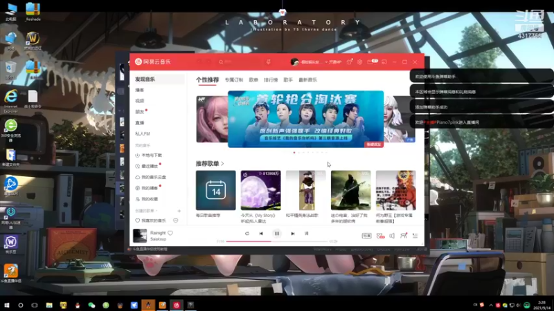Open Windows Start menu

click(x=7, y=305)
